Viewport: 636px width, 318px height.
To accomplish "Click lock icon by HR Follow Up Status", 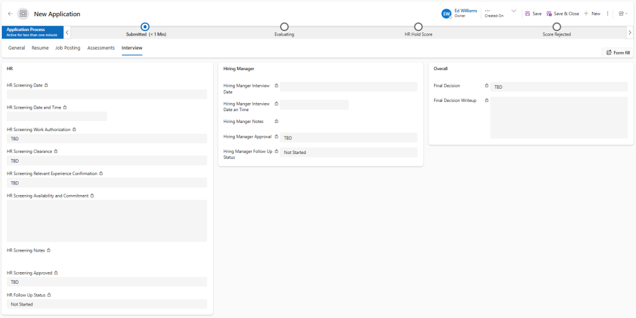I will point(49,295).
